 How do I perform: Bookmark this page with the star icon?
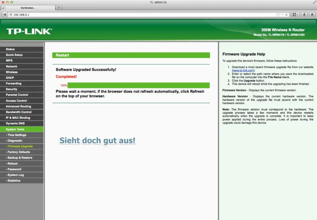tap(278, 15)
